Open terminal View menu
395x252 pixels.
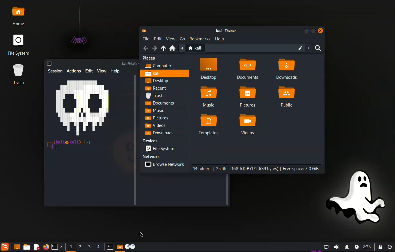click(102, 71)
